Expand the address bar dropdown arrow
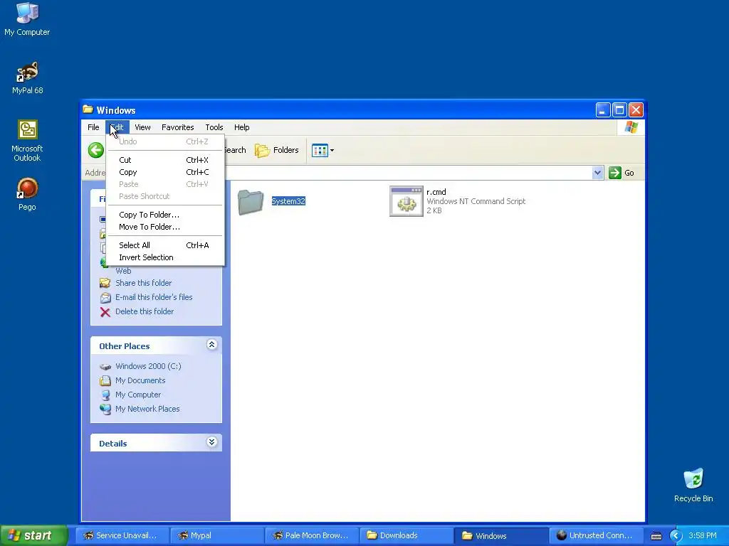 tap(598, 173)
